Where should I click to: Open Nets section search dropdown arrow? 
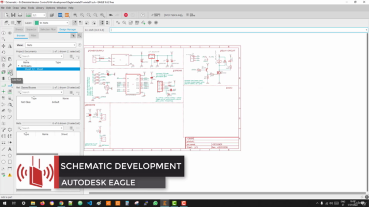[x=62, y=128]
